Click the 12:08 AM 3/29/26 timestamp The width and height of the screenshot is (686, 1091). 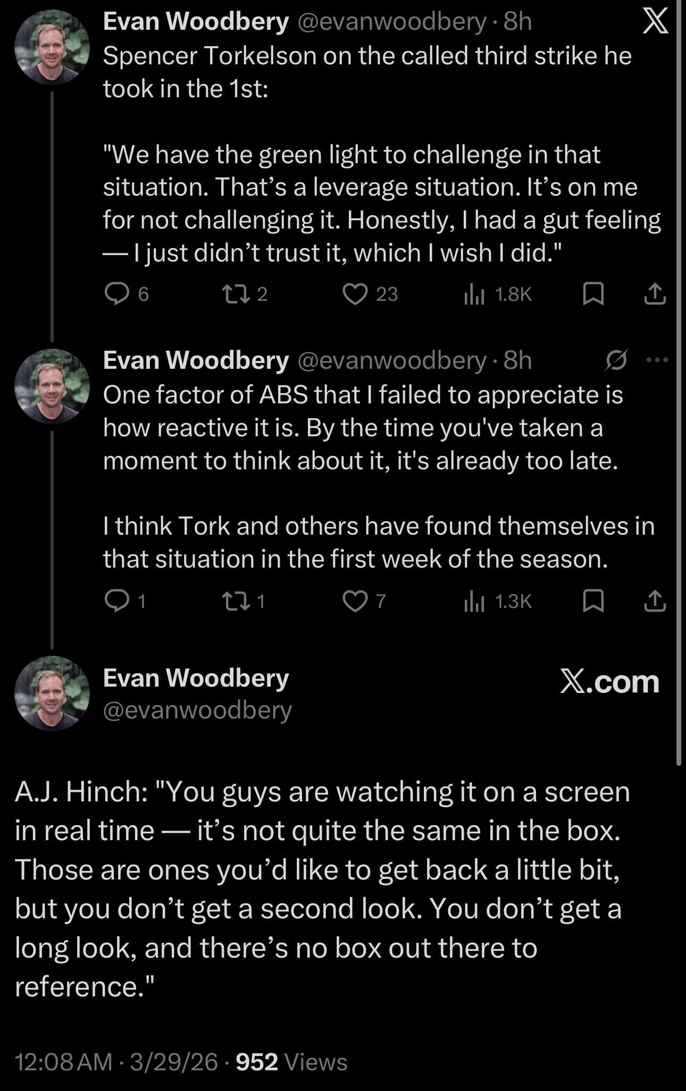coord(116,1062)
